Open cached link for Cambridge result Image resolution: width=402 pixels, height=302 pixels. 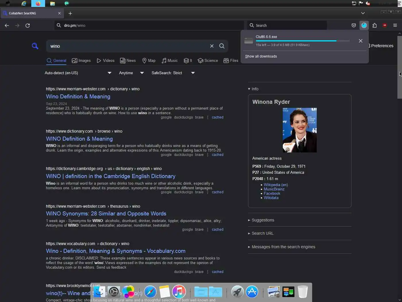point(218,192)
